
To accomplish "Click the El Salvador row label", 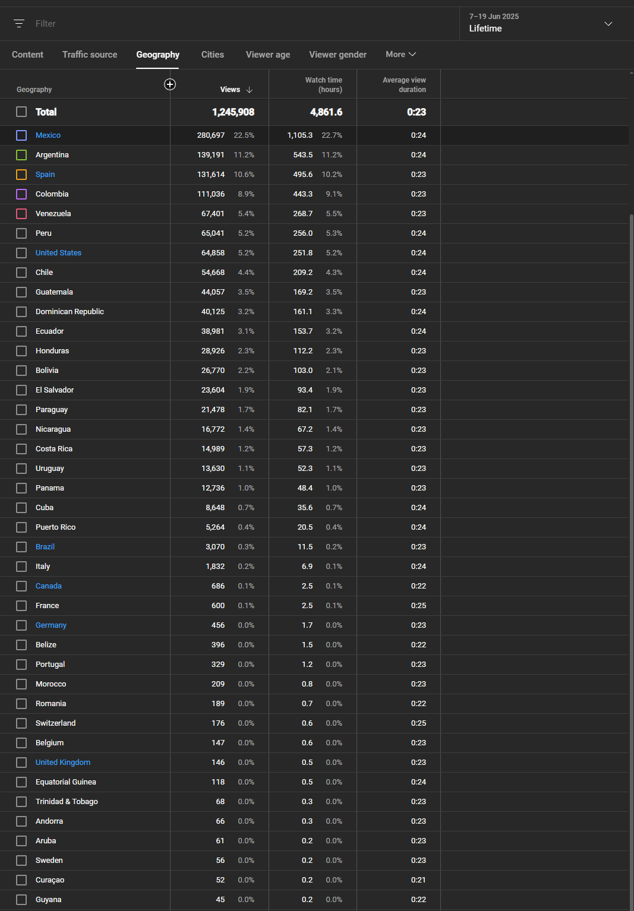I will click(55, 390).
